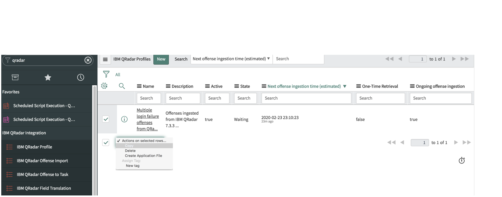Choose Delete from the actions menu

(x=144, y=151)
